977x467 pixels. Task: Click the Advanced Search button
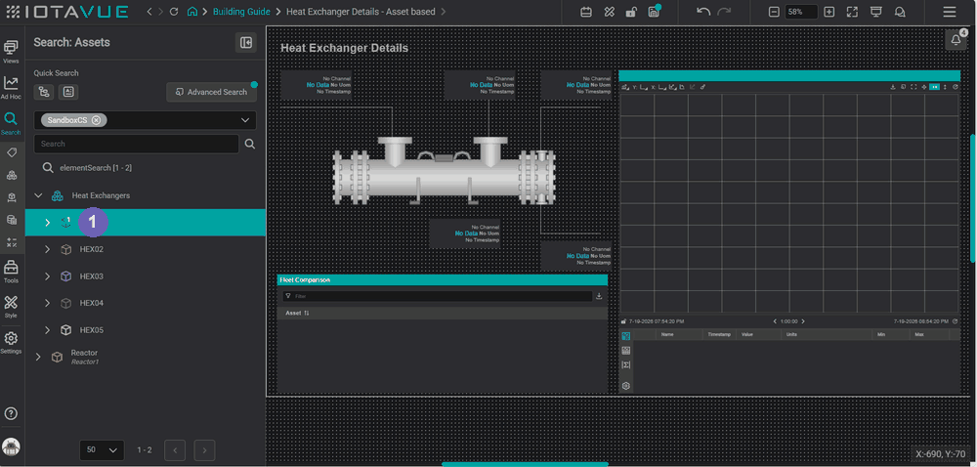(211, 92)
